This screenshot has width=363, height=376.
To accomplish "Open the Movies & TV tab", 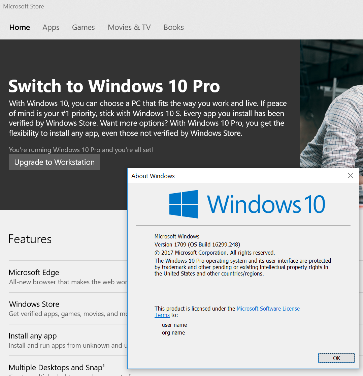I will [x=129, y=27].
